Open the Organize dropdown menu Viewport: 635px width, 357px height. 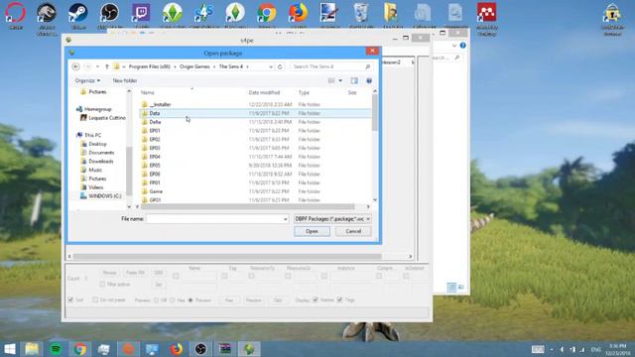87,80
